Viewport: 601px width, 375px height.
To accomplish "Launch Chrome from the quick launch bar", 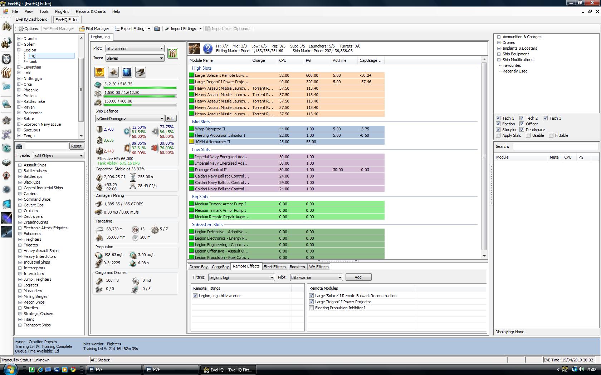I will click(x=73, y=370).
